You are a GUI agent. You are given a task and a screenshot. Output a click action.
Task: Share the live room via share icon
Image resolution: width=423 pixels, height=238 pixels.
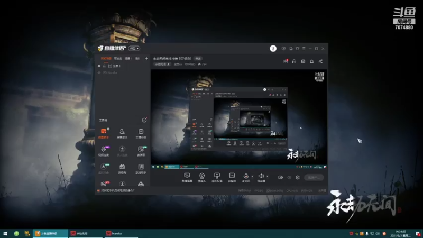point(320,61)
